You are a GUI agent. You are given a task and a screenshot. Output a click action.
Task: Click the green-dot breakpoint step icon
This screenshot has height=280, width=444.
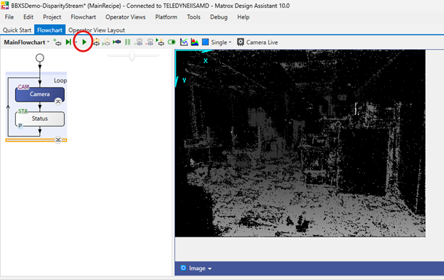coord(139,42)
